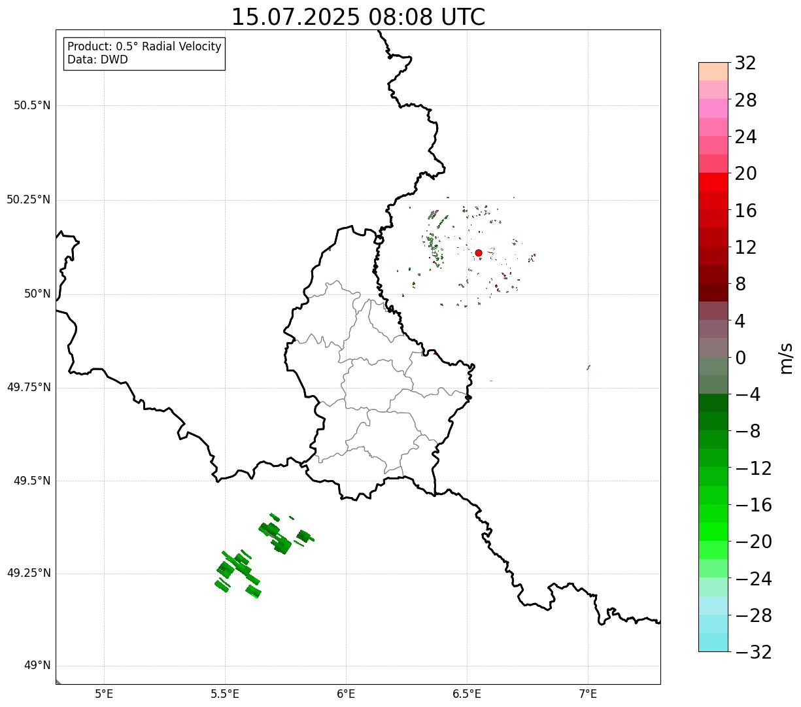Viewport: 801px width, 707px height.
Task: Click the colorbar tick label −12
Action: tap(753, 469)
